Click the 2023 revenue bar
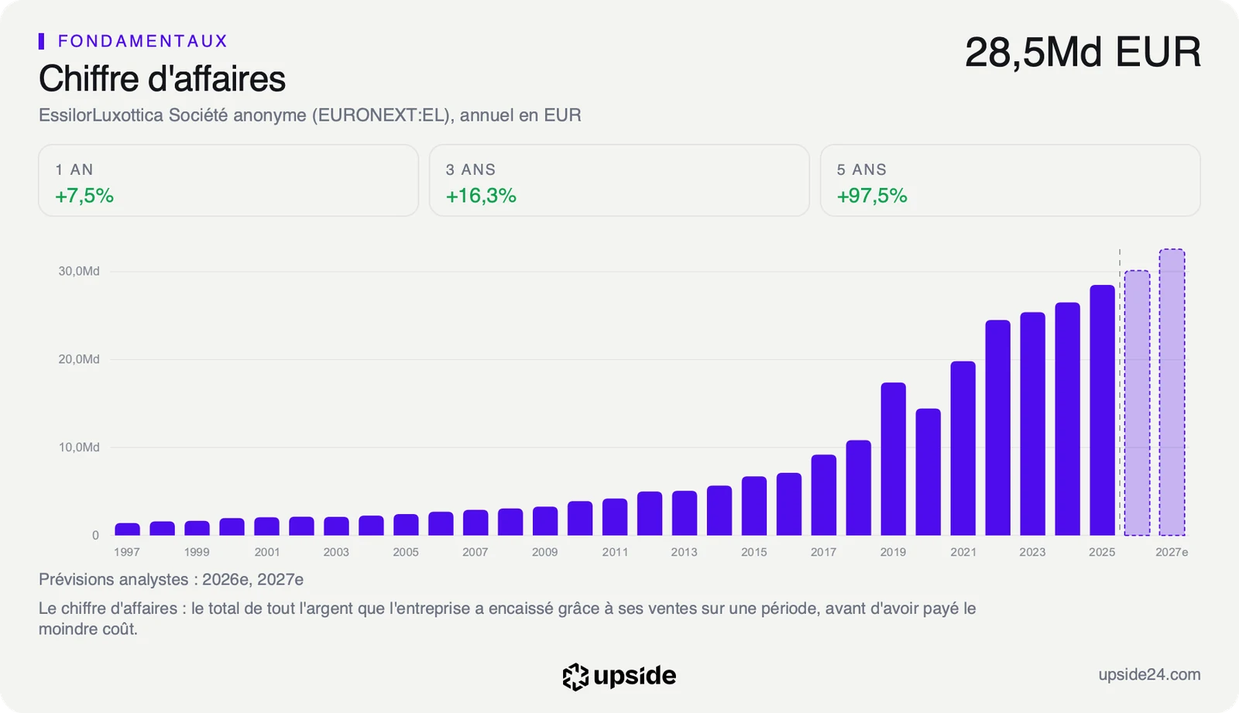 tap(1032, 423)
